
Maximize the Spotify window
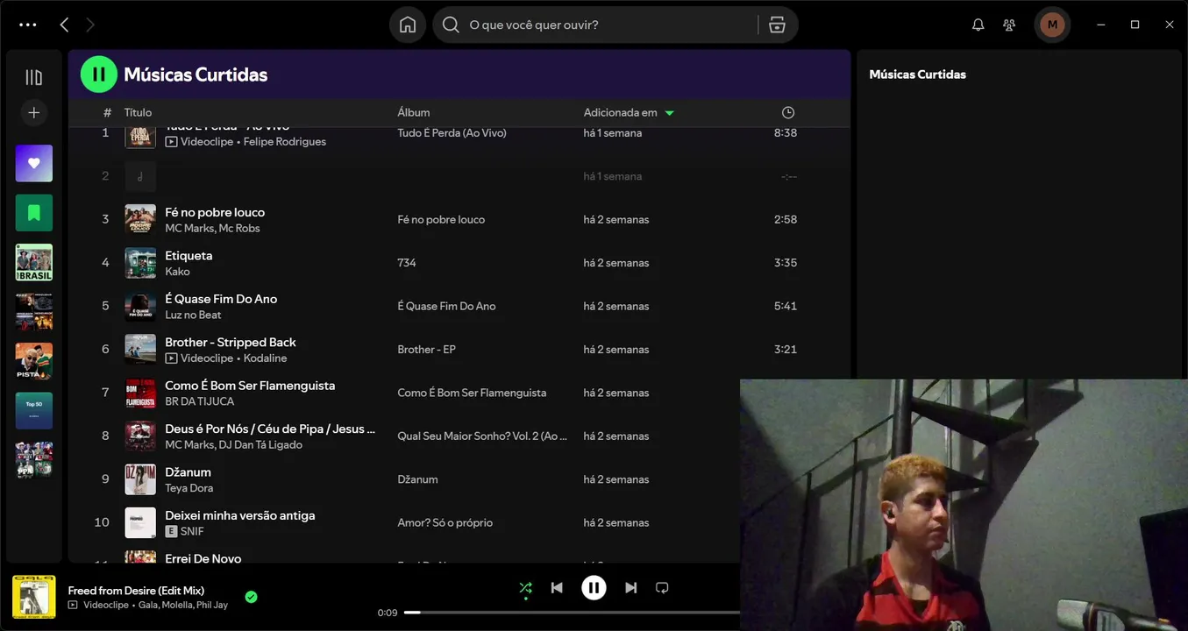(x=1135, y=25)
